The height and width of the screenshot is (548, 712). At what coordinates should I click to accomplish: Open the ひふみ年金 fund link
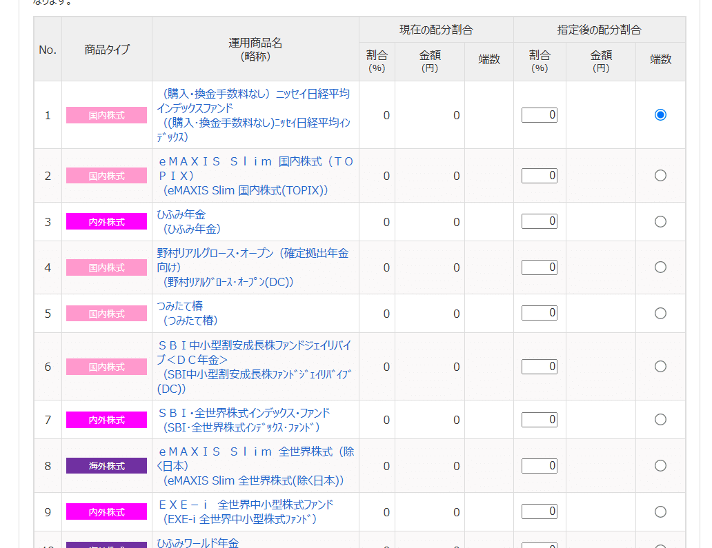(189, 222)
